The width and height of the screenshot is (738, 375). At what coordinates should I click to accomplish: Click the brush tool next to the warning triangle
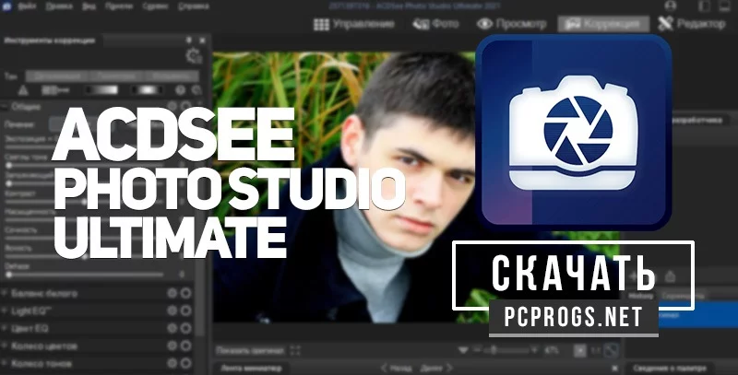[x=55, y=90]
